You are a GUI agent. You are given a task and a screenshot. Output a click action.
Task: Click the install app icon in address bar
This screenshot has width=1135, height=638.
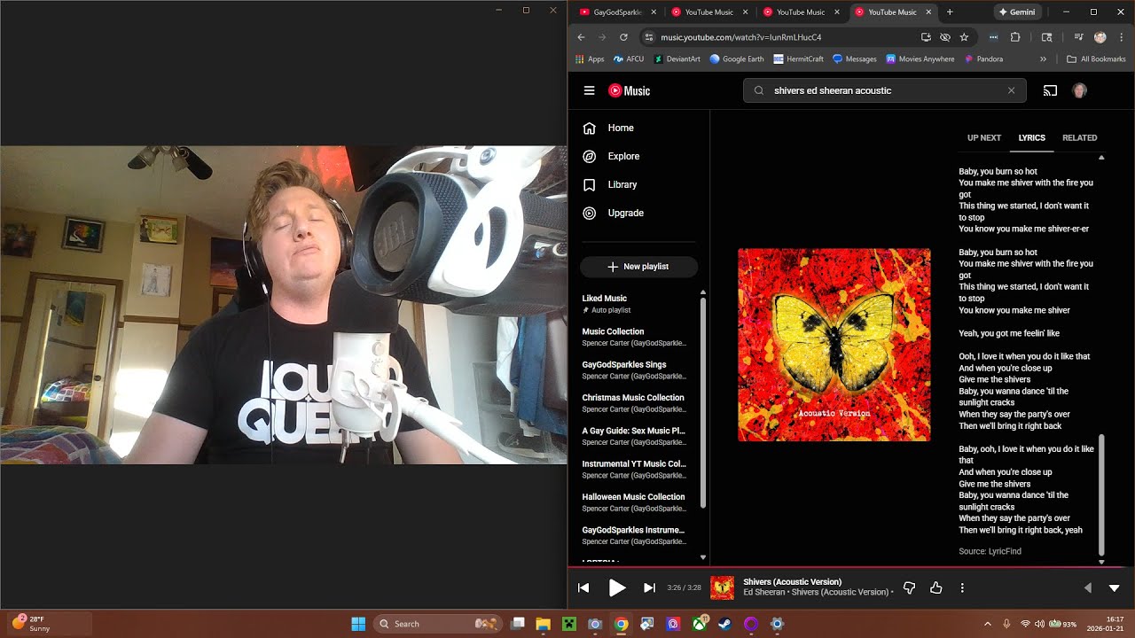926,37
